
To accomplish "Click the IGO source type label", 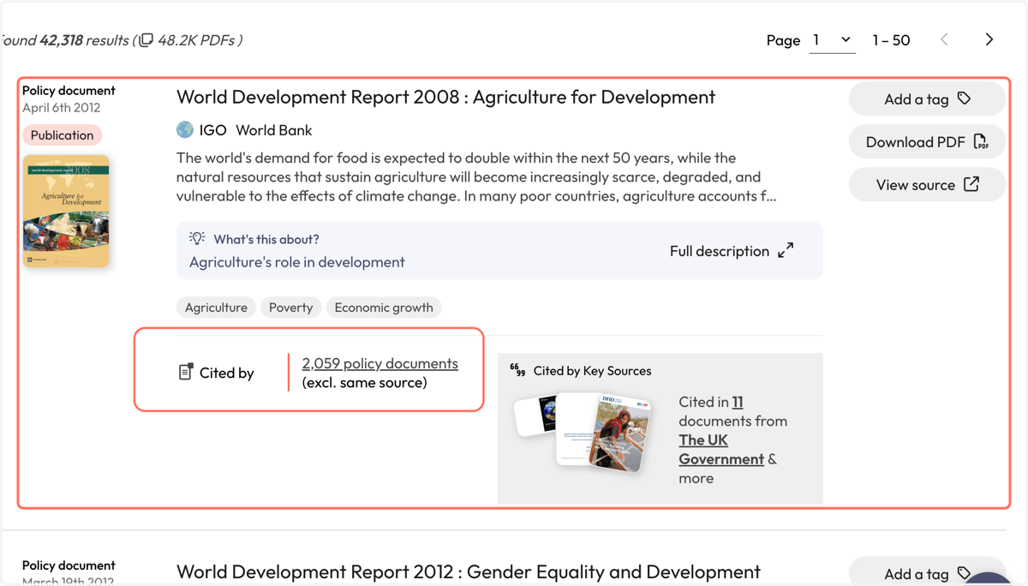I will (212, 130).
